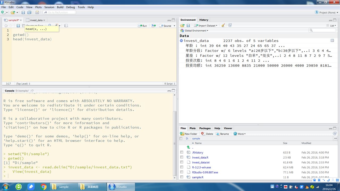340x191 pixels.
Task: Click the Environment search box
Action: [x=322, y=31]
